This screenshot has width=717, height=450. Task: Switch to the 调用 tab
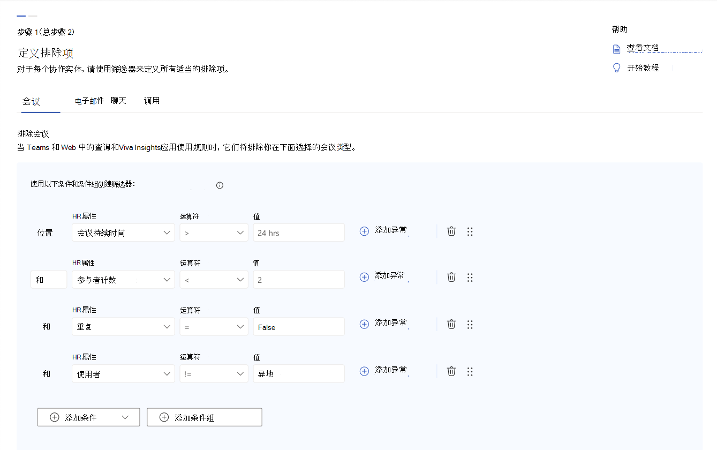[x=152, y=101]
